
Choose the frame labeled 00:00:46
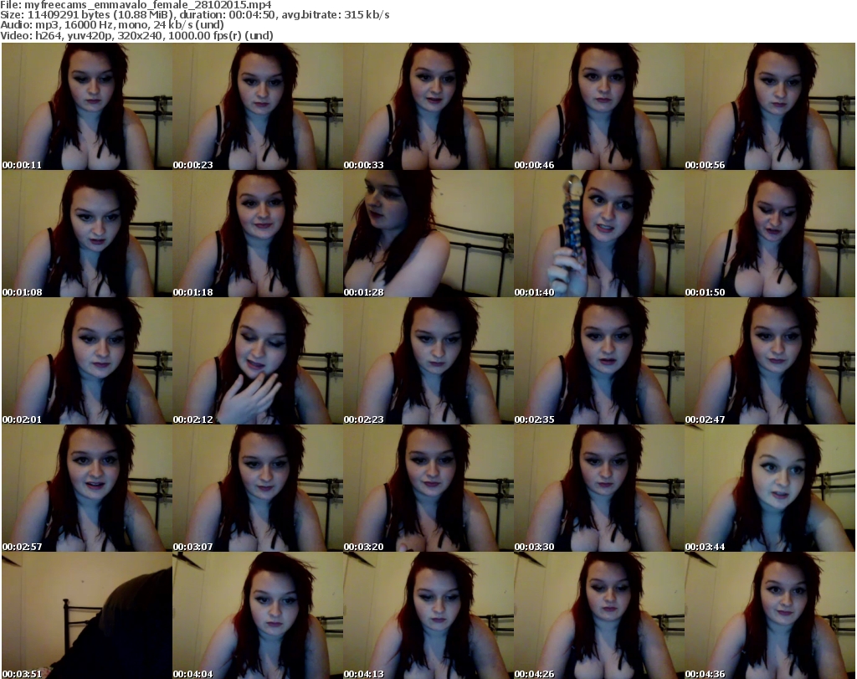(599, 106)
